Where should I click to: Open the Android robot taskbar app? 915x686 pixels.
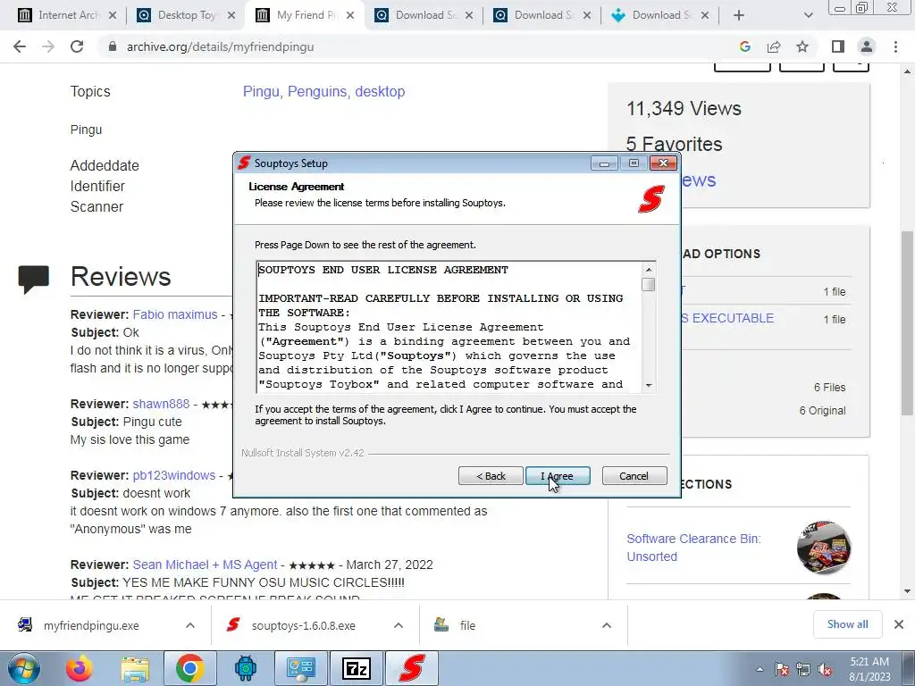pos(246,668)
